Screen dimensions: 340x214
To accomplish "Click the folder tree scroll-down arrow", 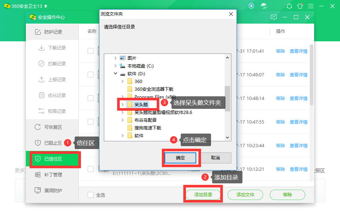I will pyautogui.click(x=227, y=137).
